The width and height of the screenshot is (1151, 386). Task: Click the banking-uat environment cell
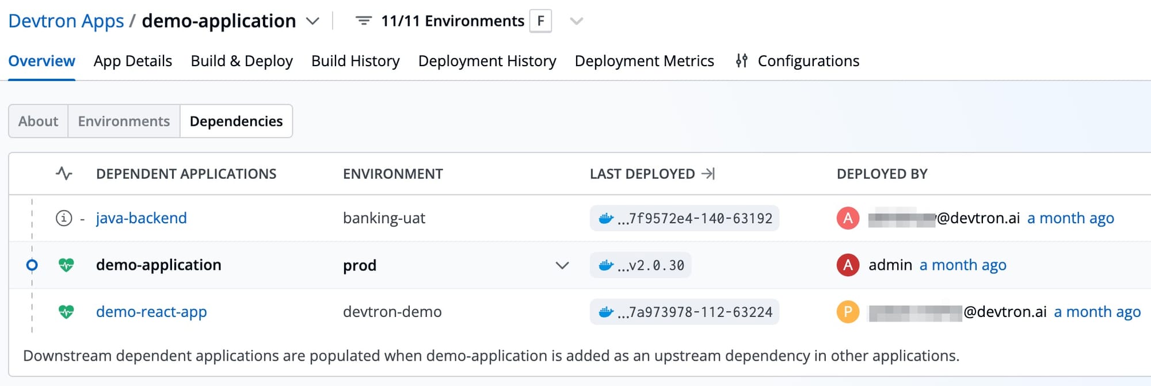[x=384, y=218]
